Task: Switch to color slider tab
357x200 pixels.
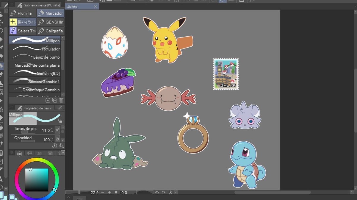Action: (x=30, y=154)
